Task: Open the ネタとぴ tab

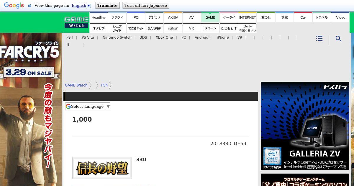Action: click(99, 28)
